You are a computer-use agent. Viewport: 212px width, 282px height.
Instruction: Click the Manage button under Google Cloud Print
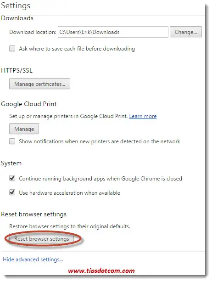click(24, 129)
